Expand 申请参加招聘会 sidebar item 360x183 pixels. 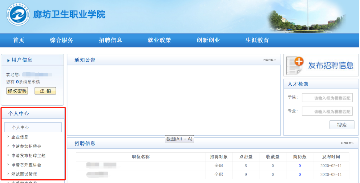[26, 146]
